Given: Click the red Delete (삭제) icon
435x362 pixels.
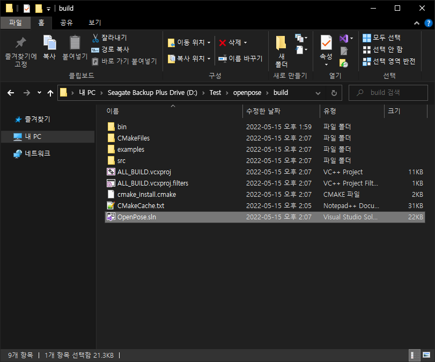Looking at the screenshot, I should pos(223,43).
